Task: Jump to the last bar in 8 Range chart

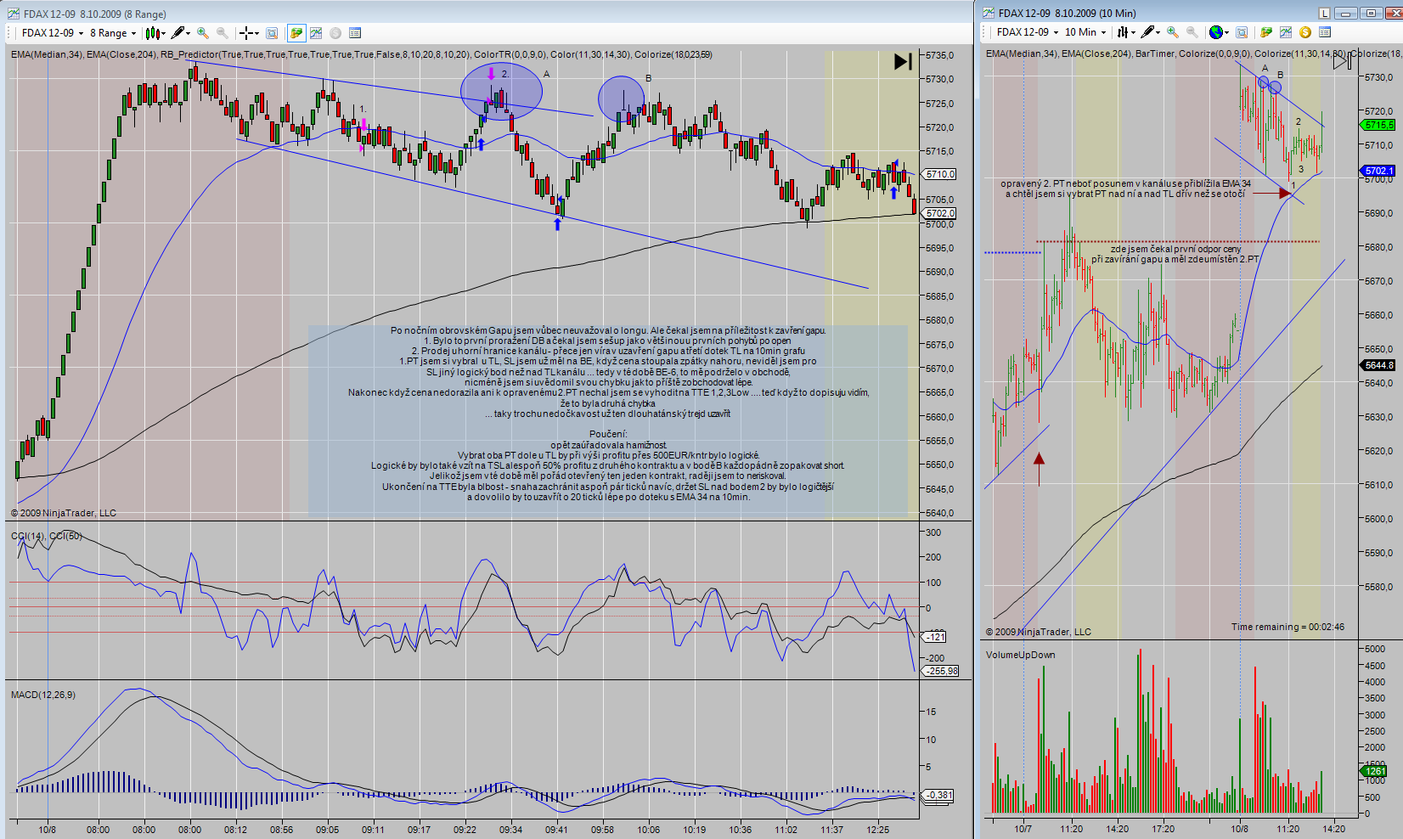Action: click(x=903, y=61)
